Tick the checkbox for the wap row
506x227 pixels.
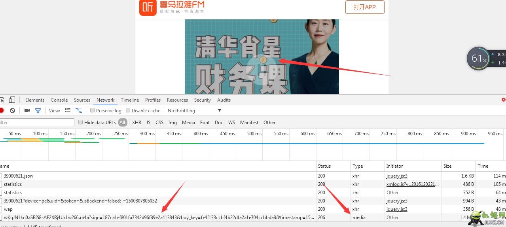pyautogui.click(x=1, y=209)
